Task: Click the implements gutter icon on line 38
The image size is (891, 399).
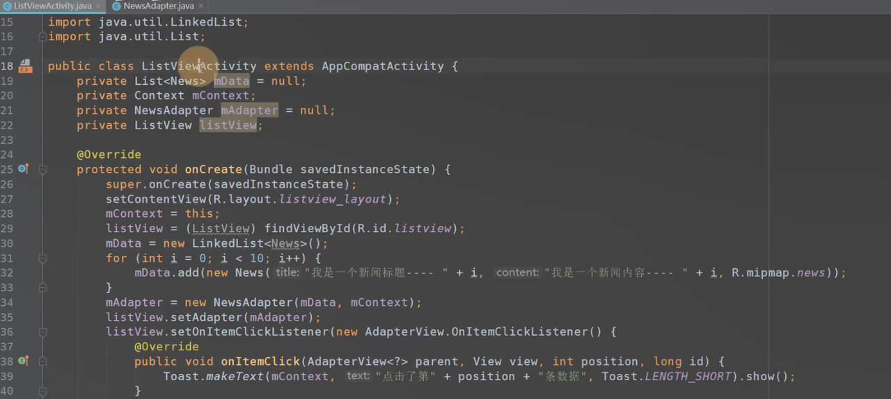Action: pos(23,361)
